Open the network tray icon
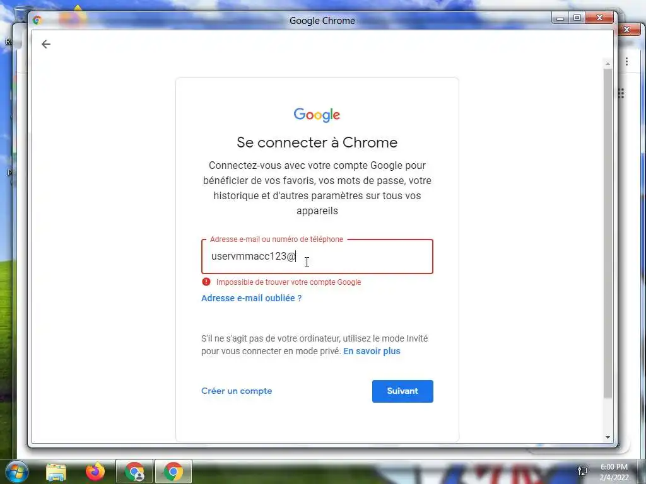This screenshot has width=646, height=484. [582, 471]
